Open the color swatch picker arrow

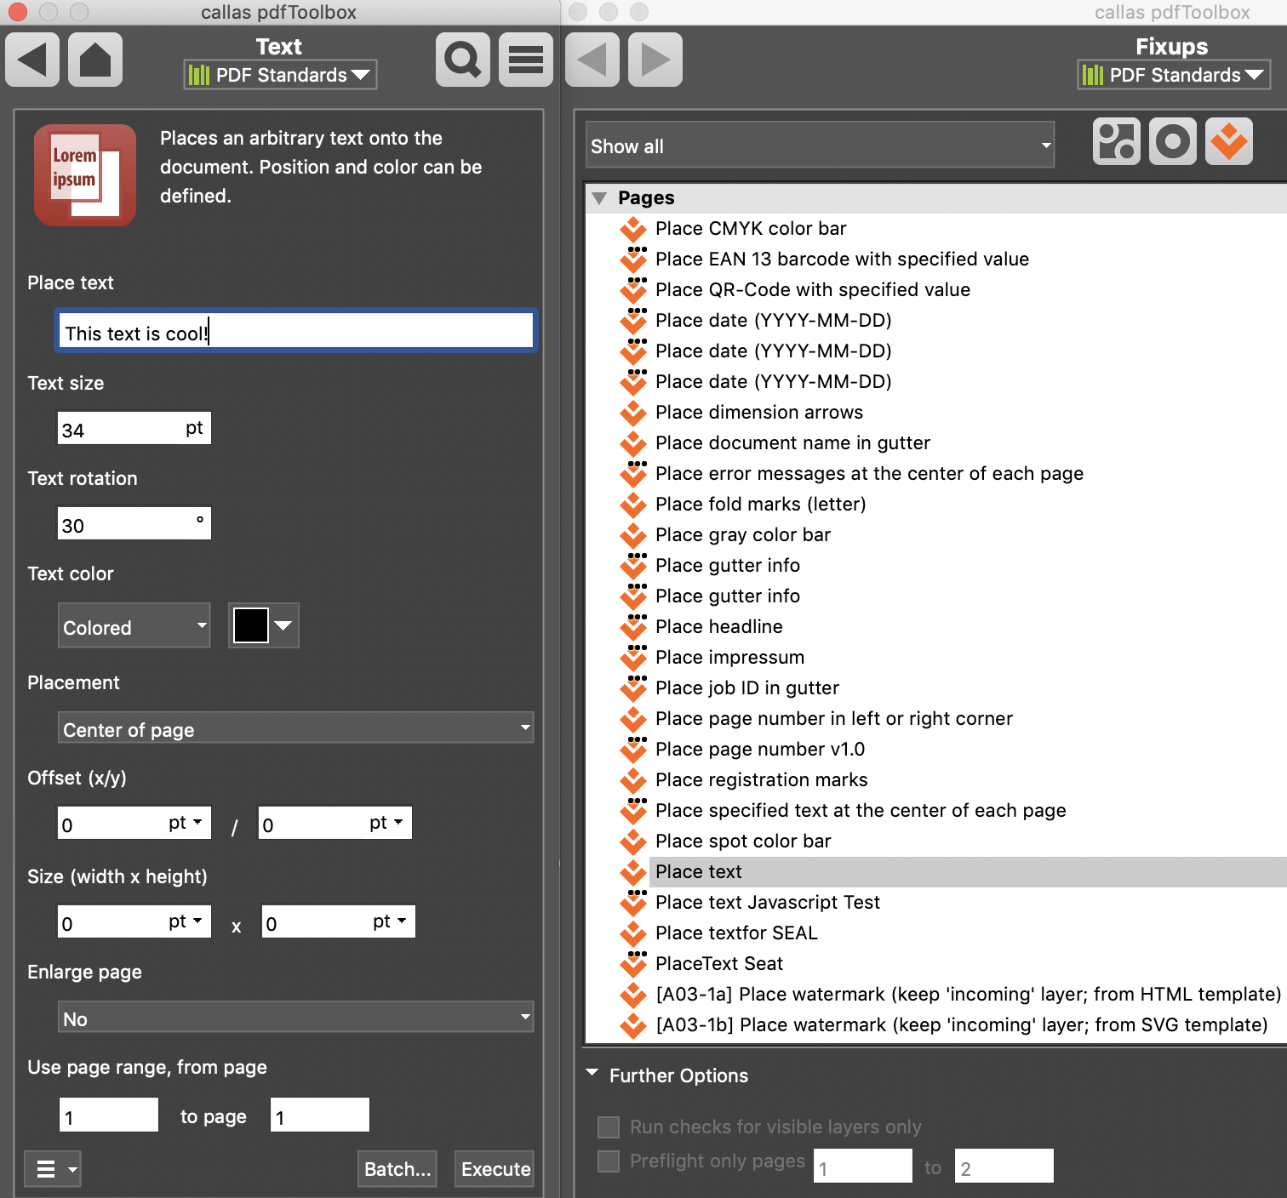click(x=283, y=626)
